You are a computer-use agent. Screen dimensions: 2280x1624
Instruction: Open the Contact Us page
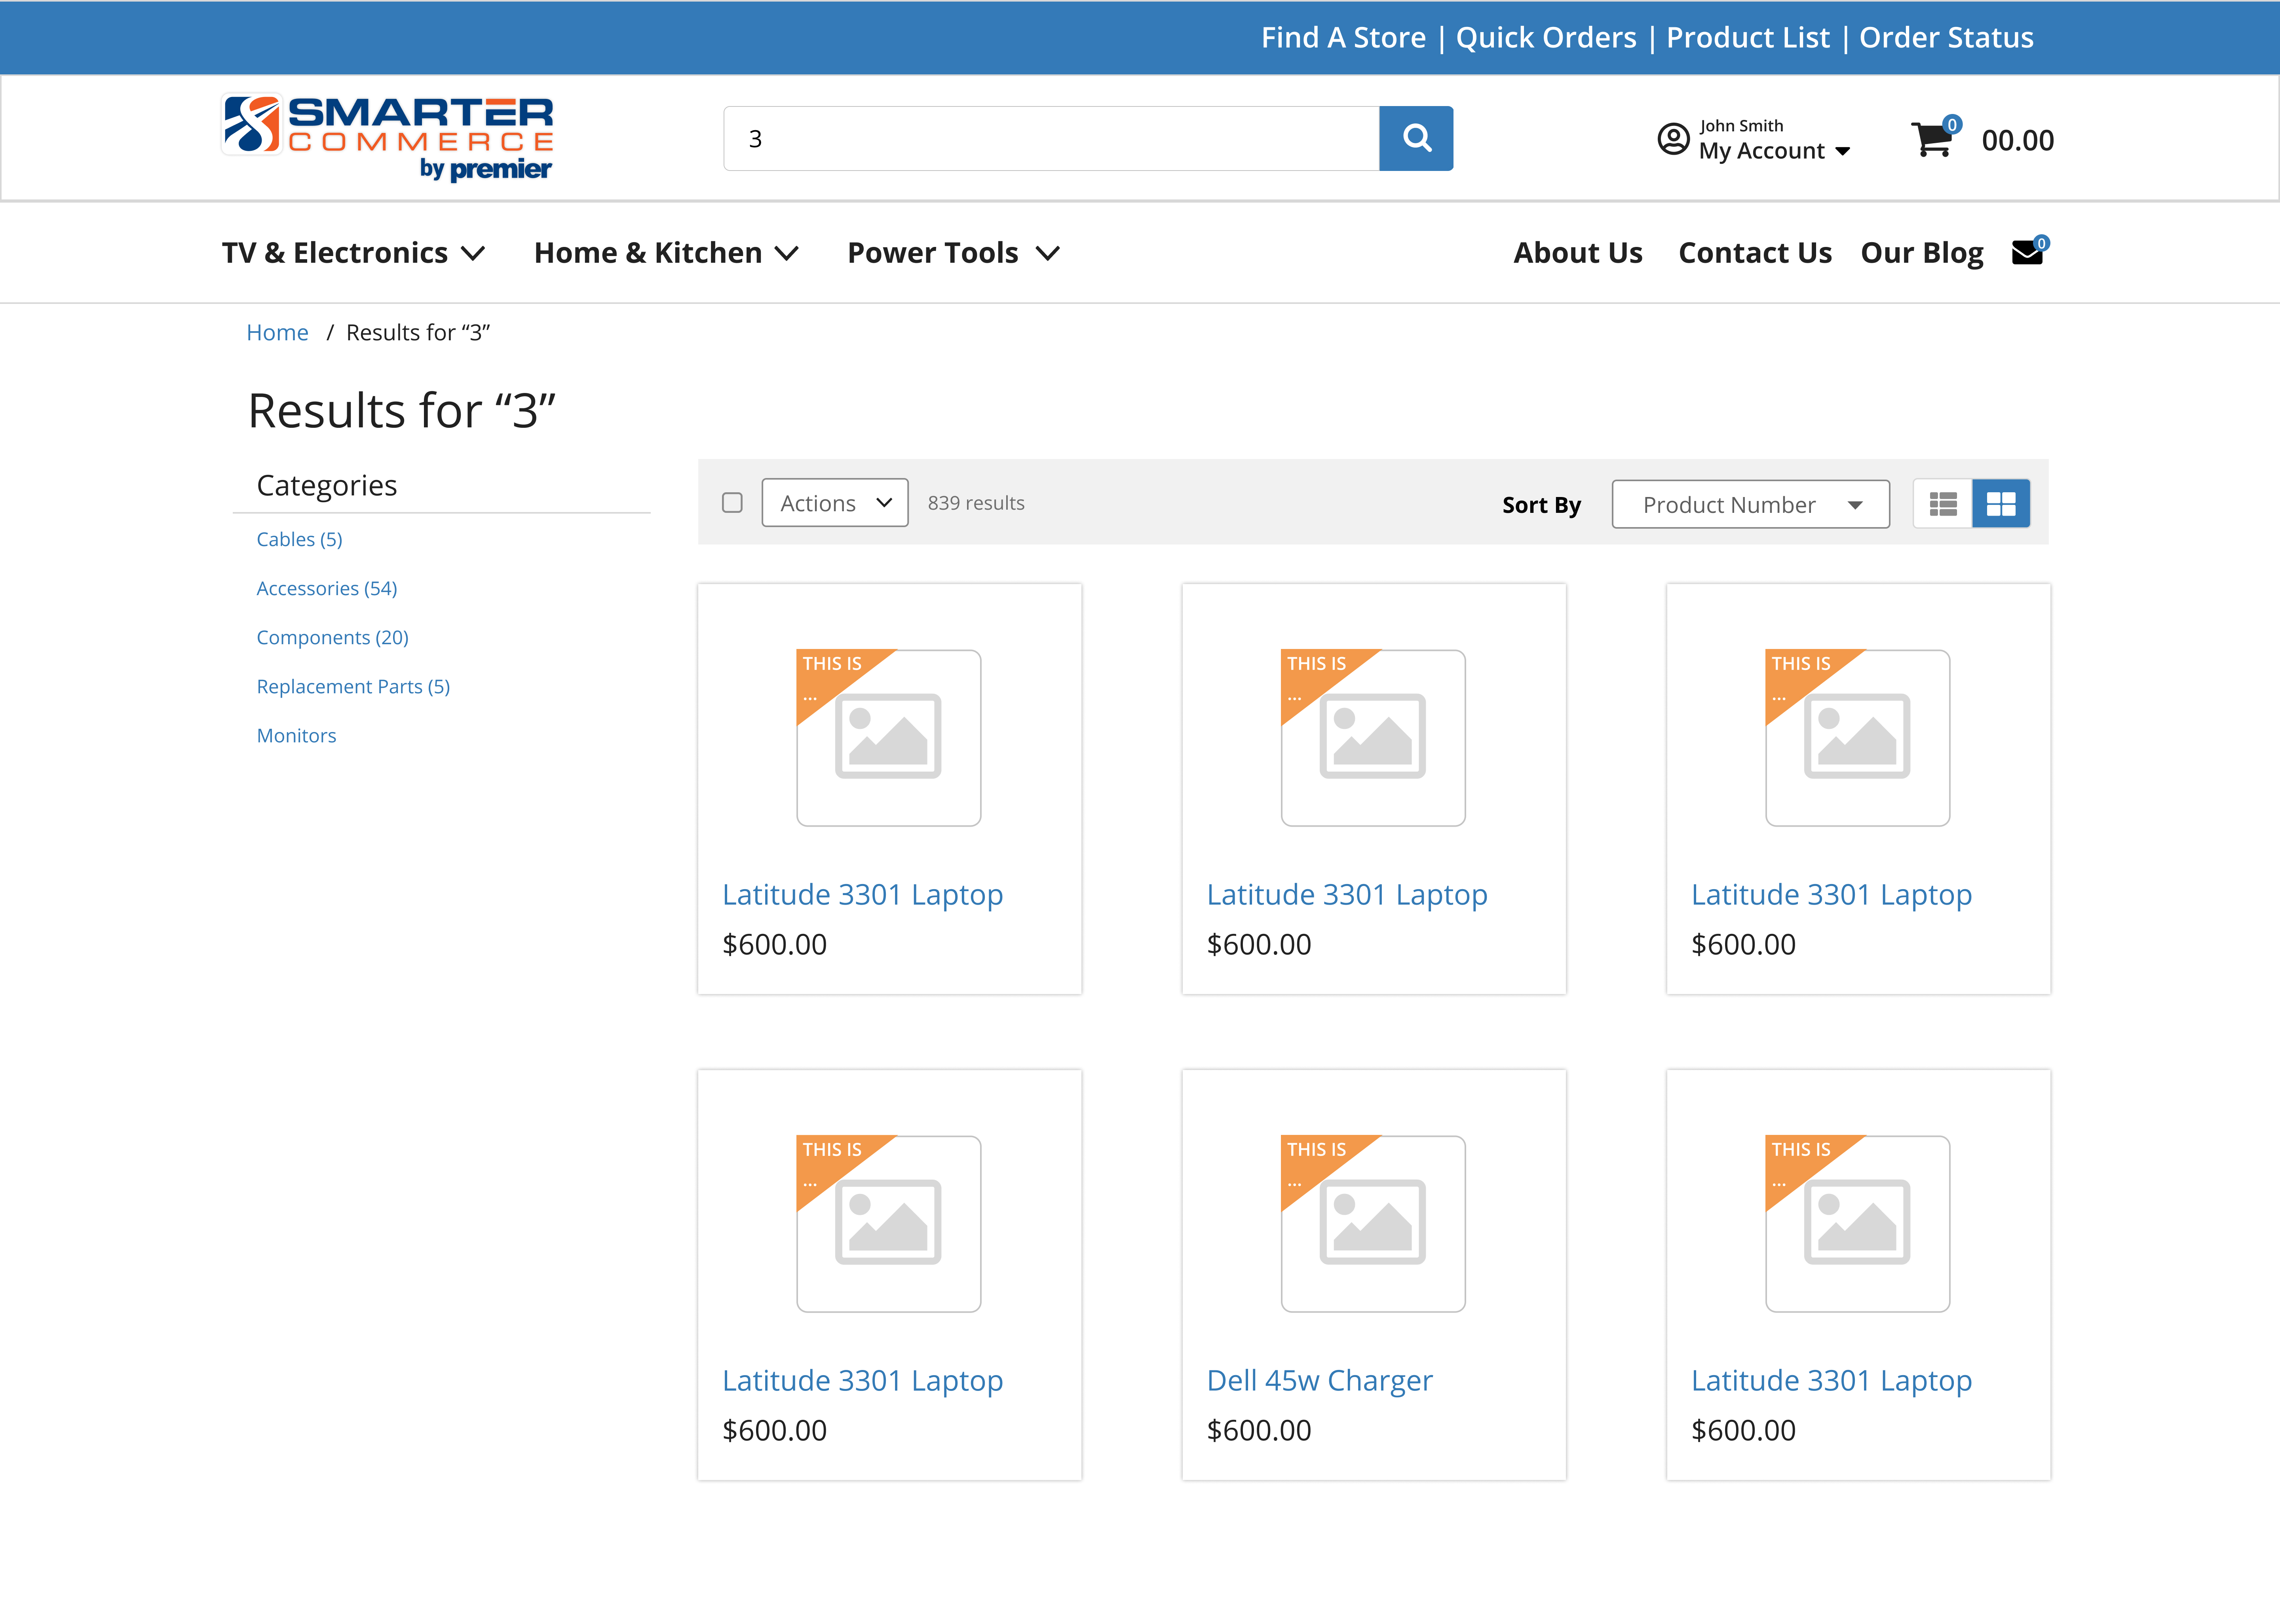[x=1755, y=253]
